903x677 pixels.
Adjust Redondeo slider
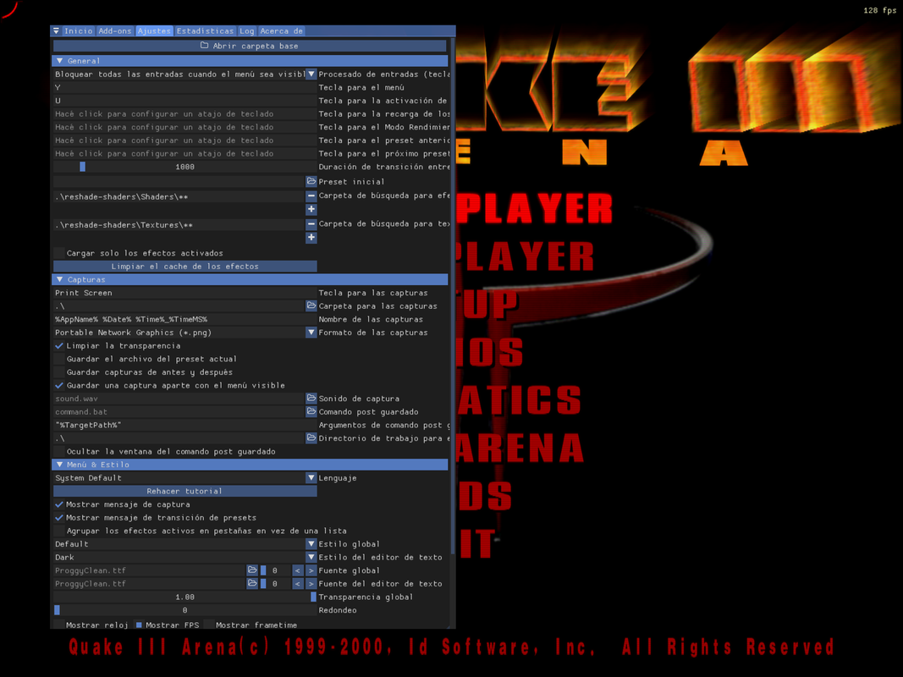[184, 610]
